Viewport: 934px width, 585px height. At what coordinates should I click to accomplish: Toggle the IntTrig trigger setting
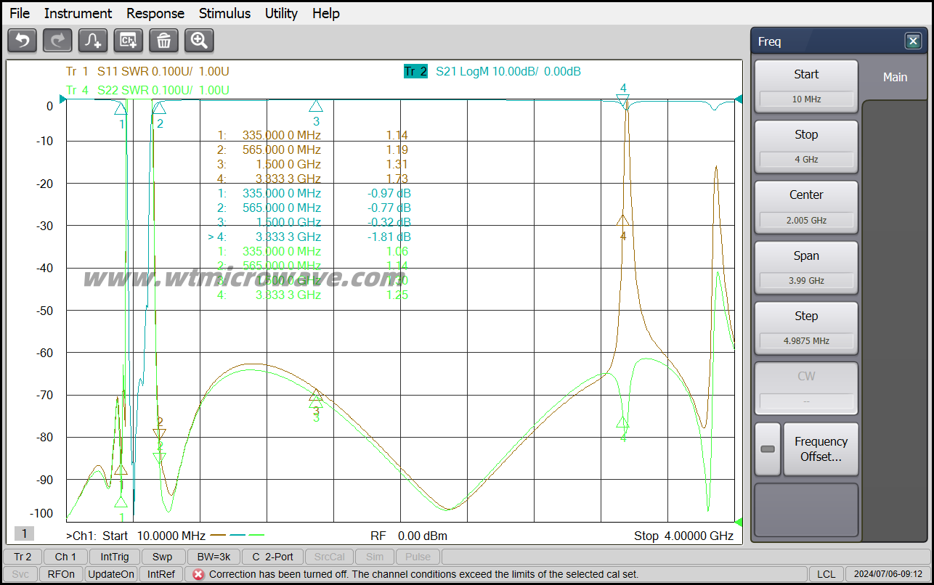[115, 557]
